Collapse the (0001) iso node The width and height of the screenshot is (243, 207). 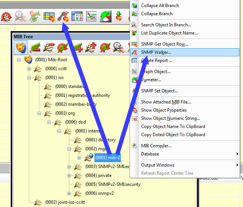[29, 78]
